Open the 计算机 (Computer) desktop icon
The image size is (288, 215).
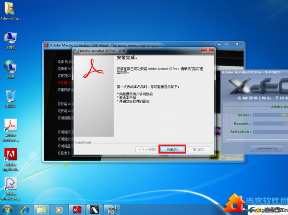[x=11, y=40]
